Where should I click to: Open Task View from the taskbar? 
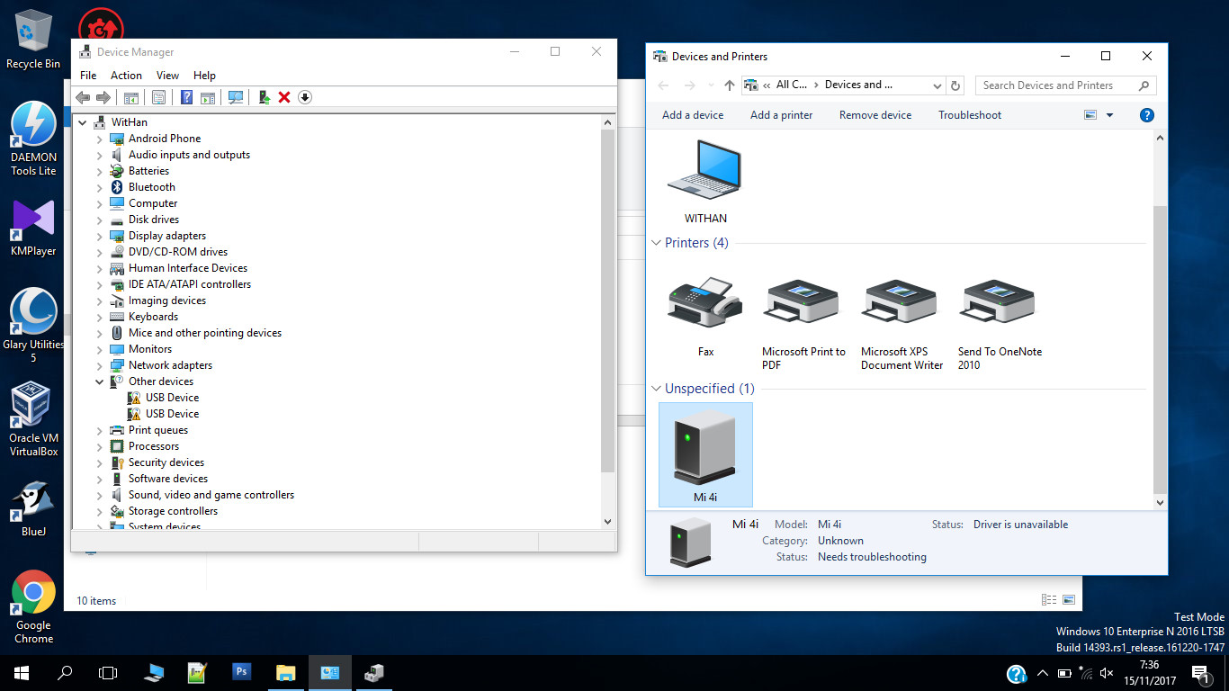coord(108,672)
